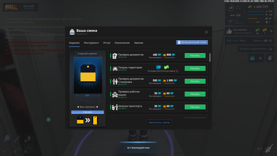
Task: Click the task list scrollbar
Action: click(210, 57)
